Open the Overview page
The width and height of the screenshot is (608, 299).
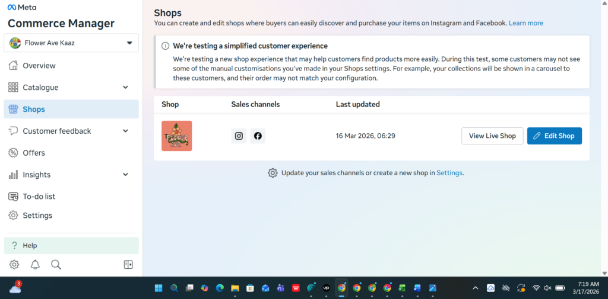71,65
